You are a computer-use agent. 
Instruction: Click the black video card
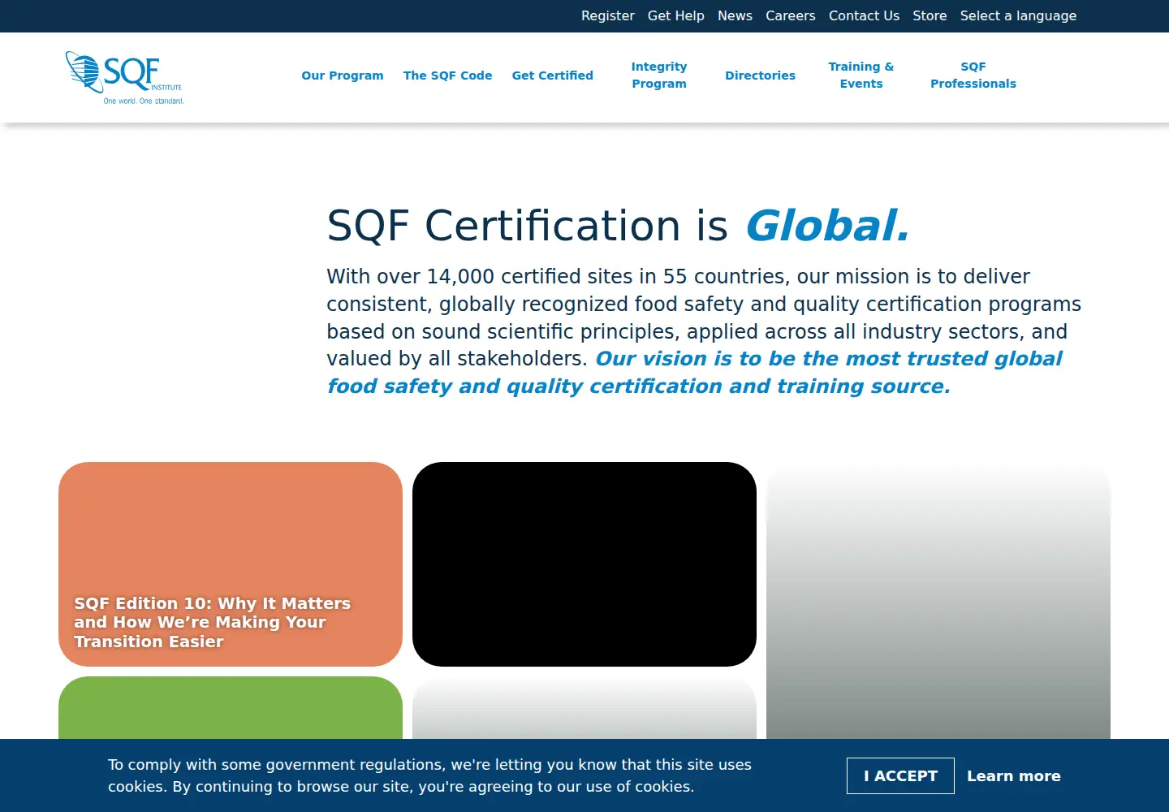(x=584, y=564)
